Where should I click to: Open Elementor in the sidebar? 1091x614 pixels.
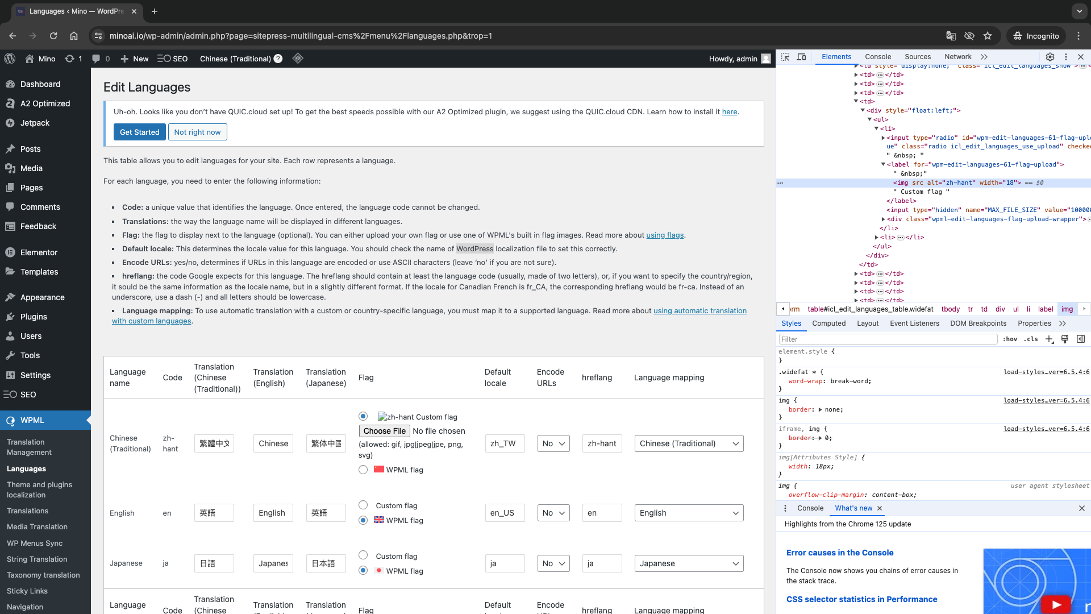39,252
